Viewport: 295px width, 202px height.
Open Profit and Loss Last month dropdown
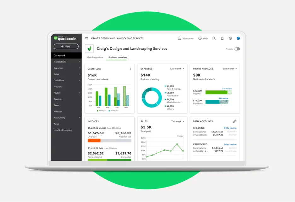tap(230, 69)
